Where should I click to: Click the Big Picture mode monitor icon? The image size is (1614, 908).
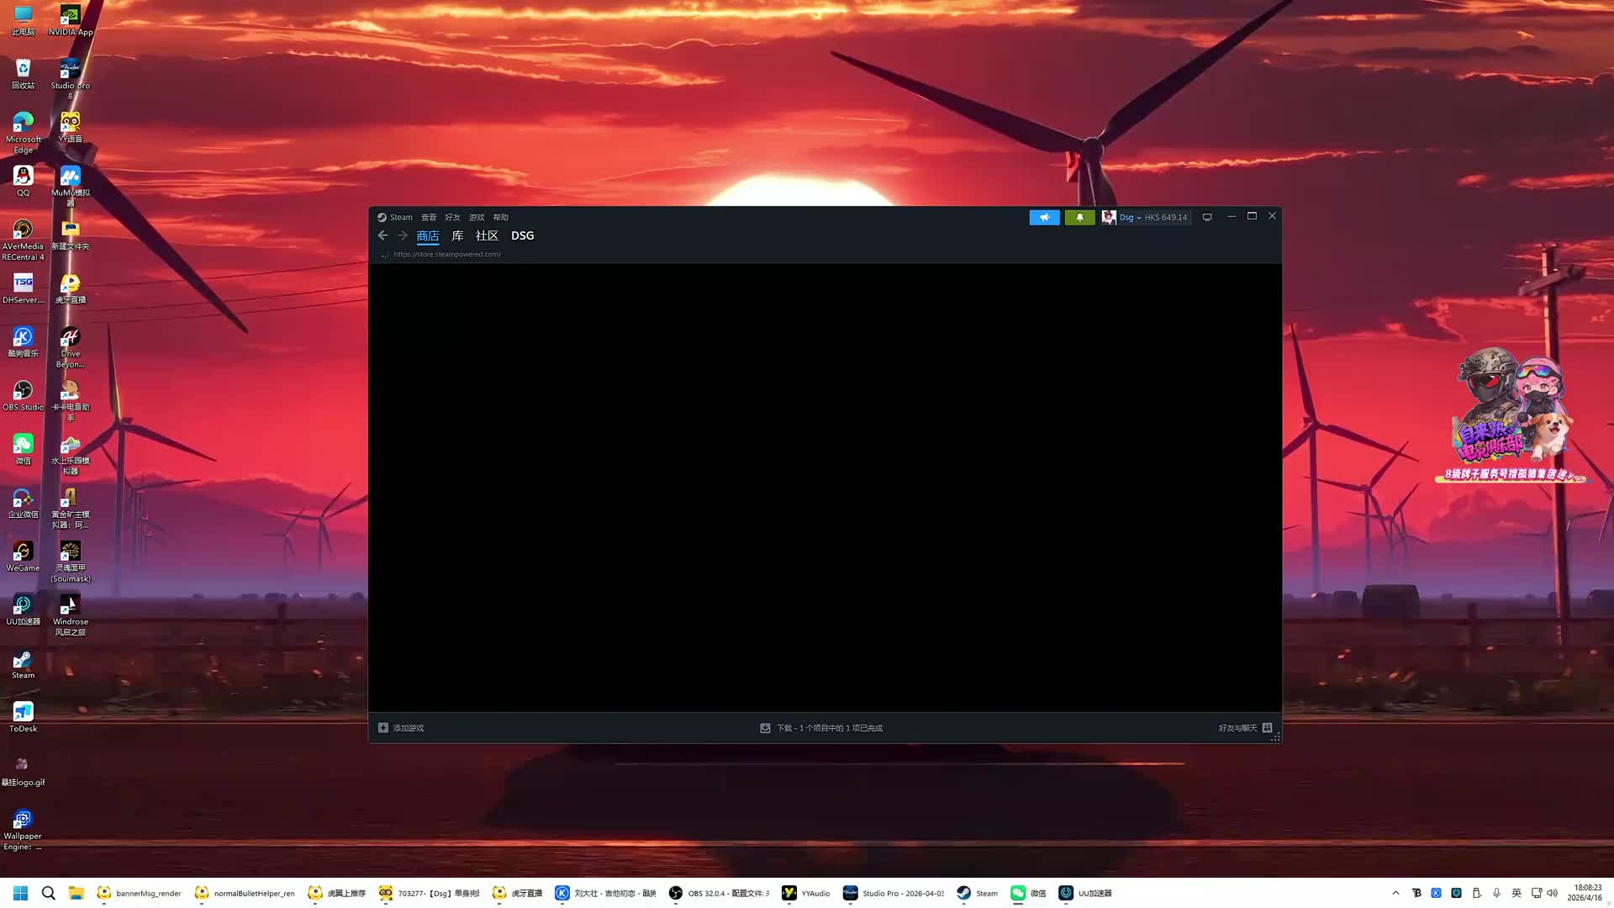coord(1207,217)
